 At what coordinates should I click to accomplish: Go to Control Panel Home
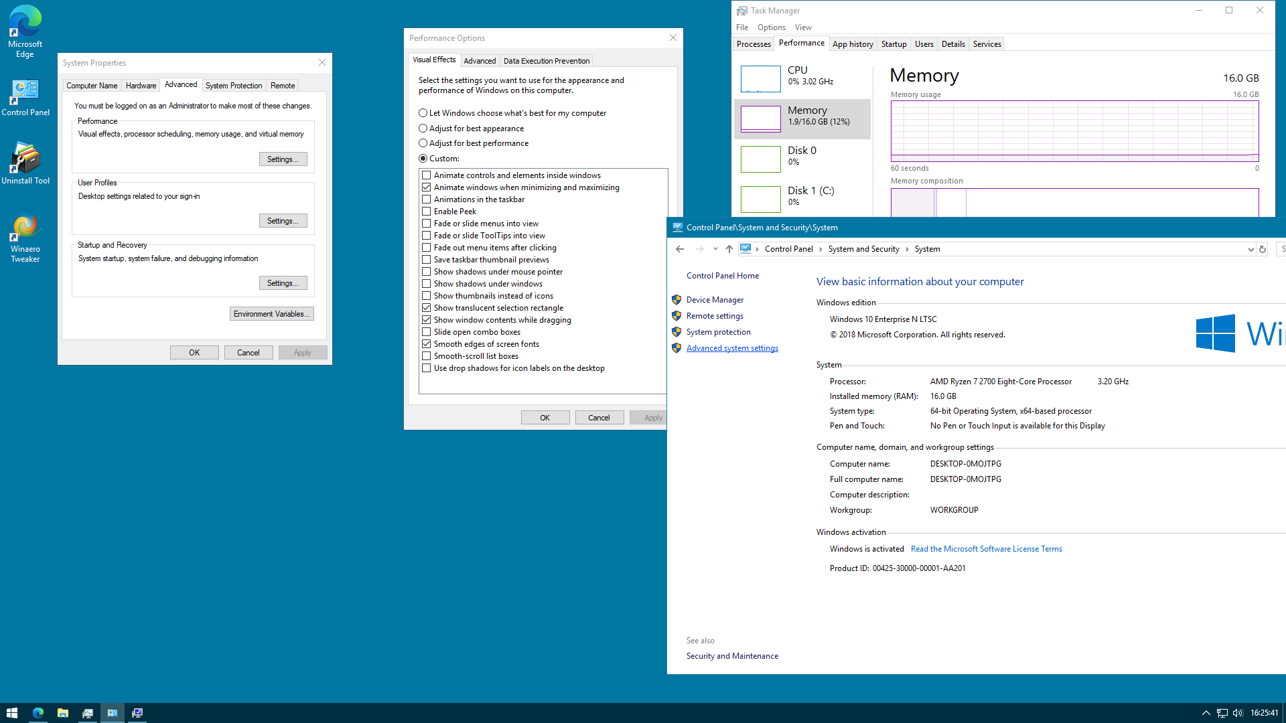(722, 276)
